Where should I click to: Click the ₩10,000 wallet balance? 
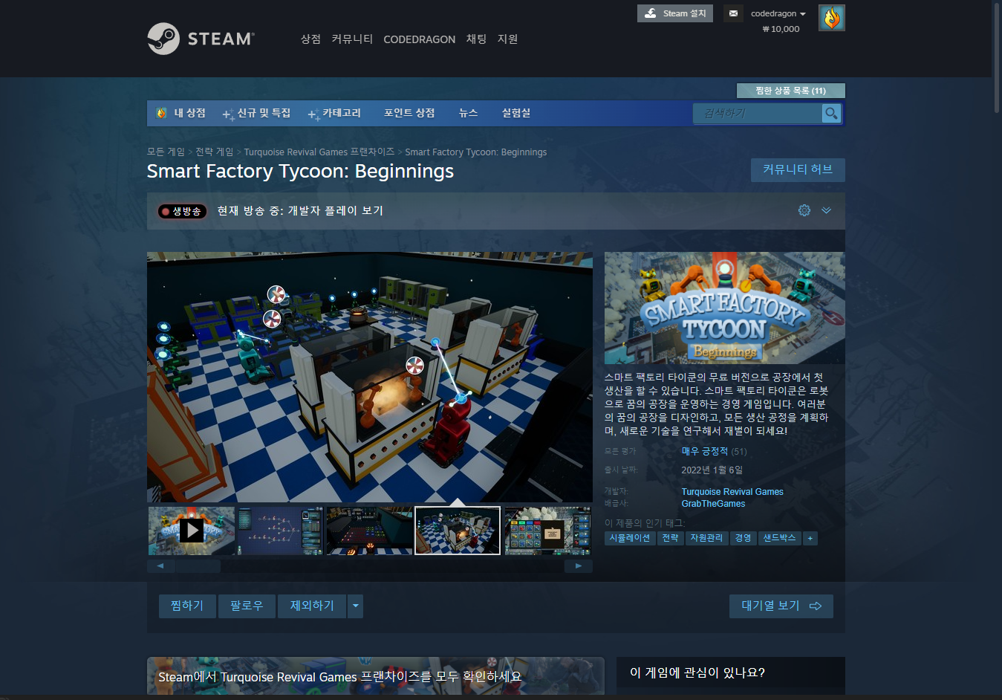tap(781, 29)
